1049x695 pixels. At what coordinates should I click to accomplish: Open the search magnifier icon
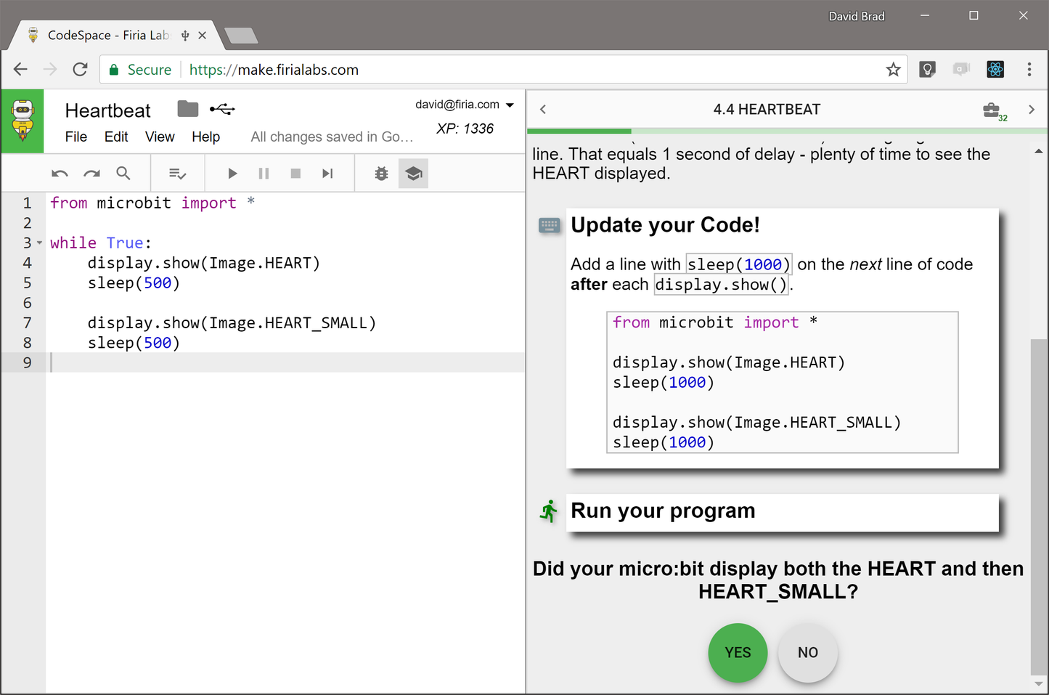(123, 173)
